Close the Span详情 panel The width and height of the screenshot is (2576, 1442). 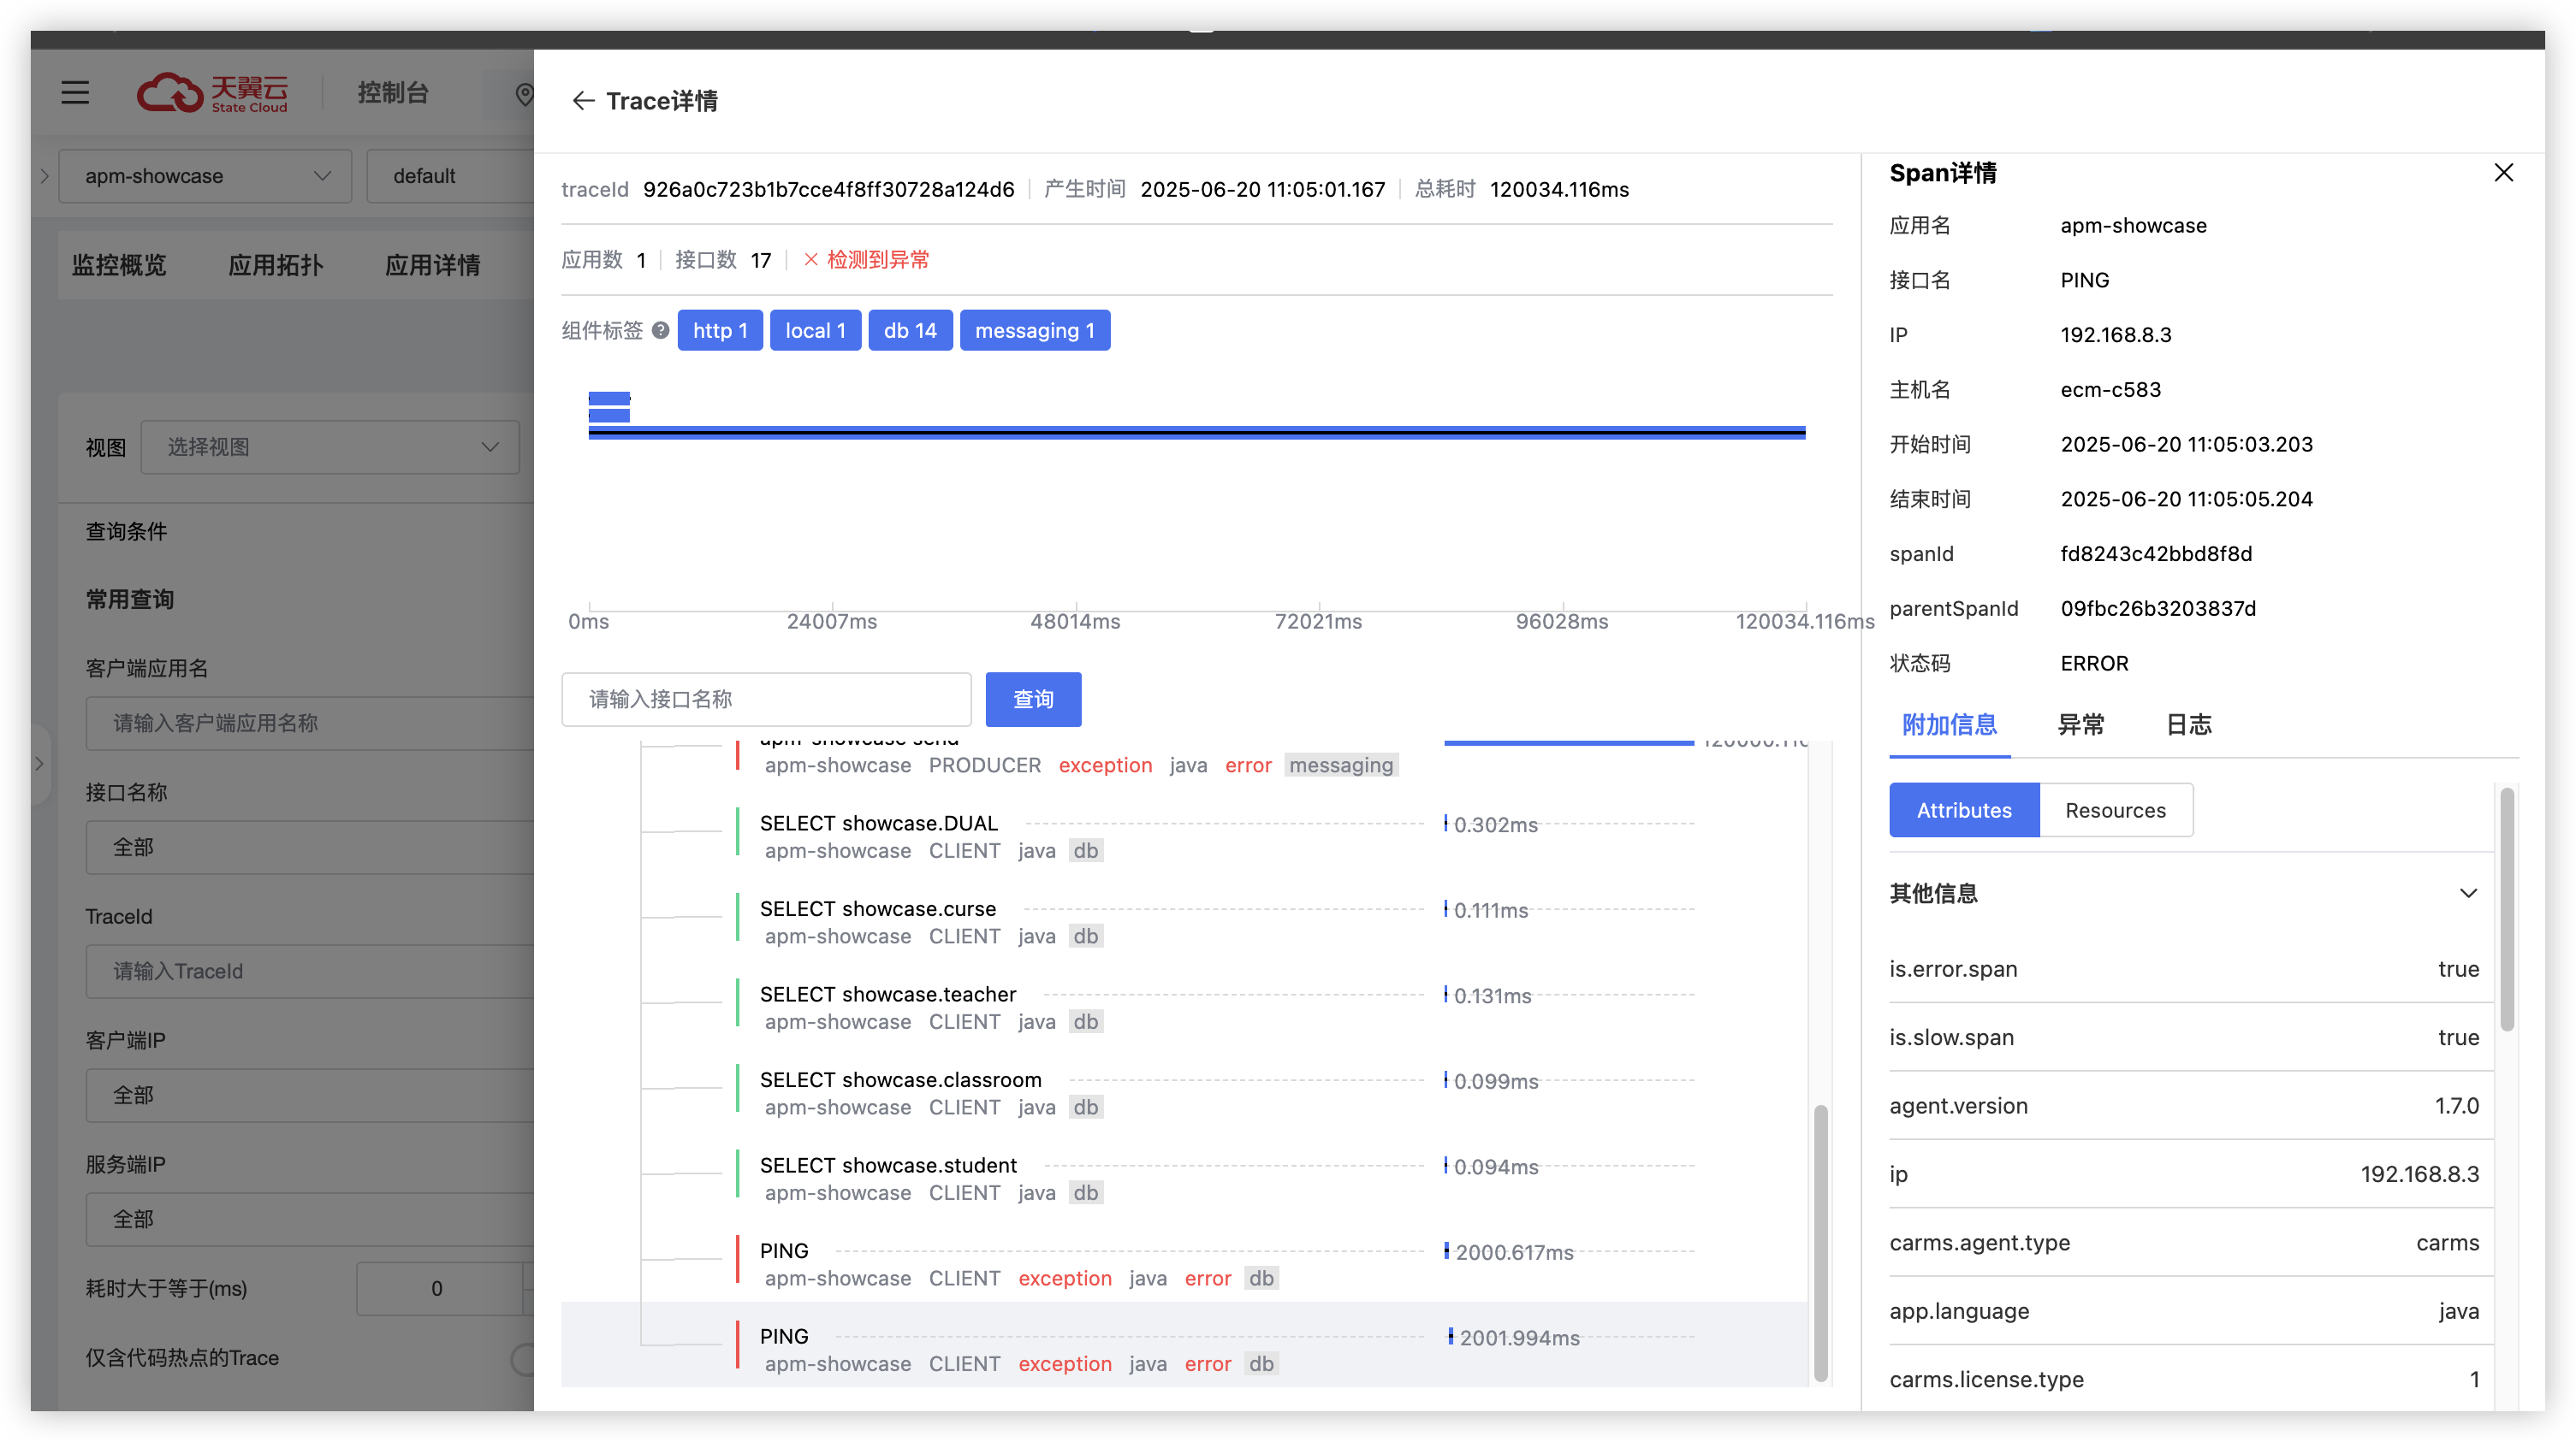(x=2503, y=173)
